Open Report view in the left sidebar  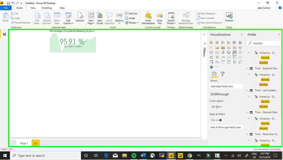[x=4, y=34]
